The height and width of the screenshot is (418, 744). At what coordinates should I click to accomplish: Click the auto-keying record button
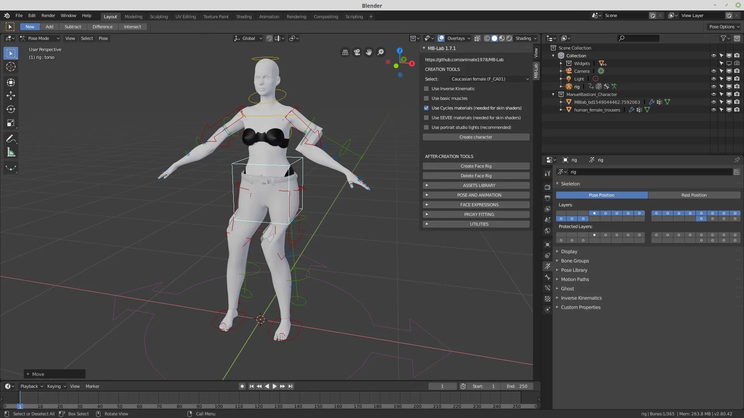(242, 386)
